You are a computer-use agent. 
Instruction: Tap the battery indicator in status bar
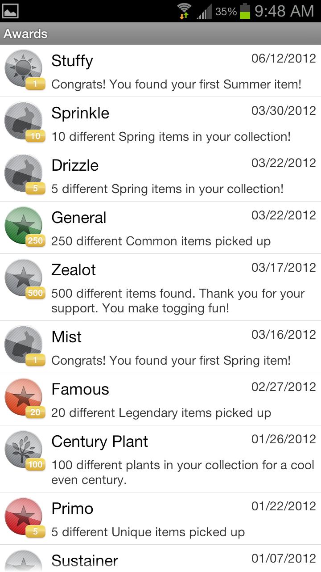tap(245, 11)
